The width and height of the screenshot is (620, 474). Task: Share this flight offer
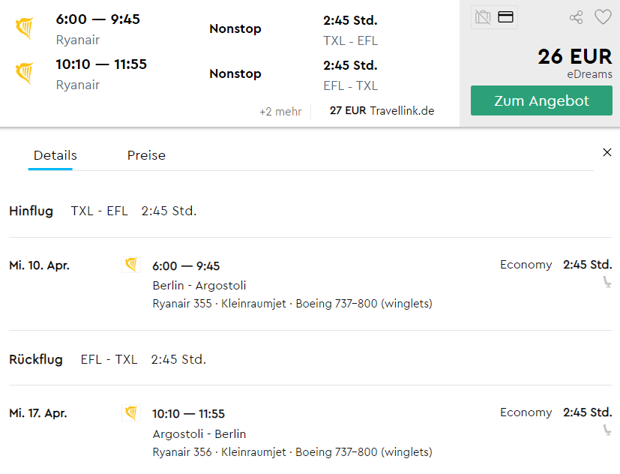577,16
